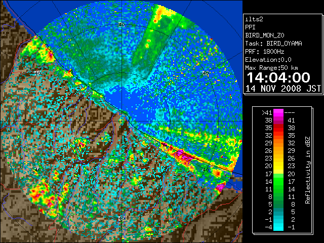Pick the orange 29–32 dBZ legend swatch
The image size is (324, 243).
coord(278,143)
